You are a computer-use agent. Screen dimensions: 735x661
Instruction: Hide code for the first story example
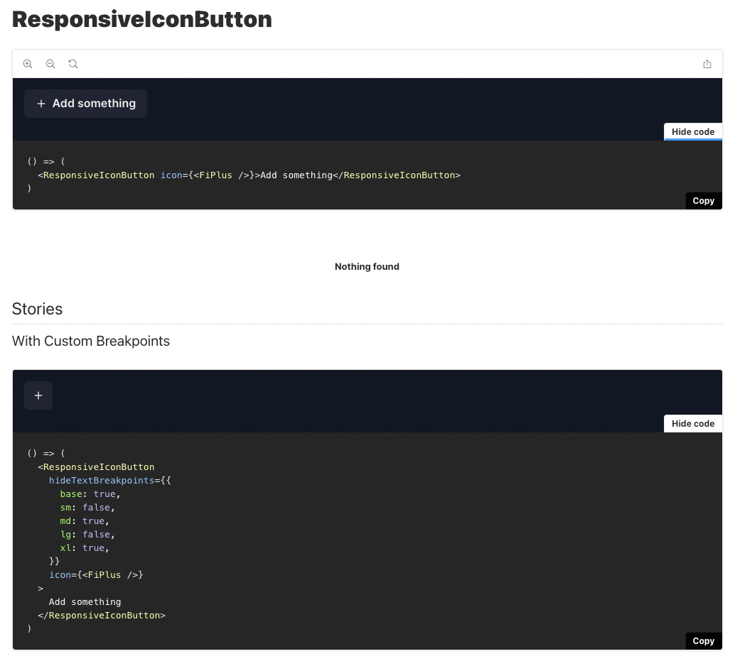(692, 131)
